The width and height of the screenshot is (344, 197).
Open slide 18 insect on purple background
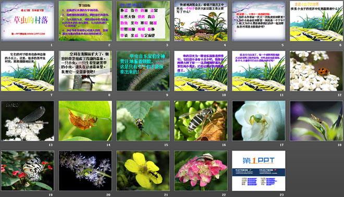pos(316,121)
